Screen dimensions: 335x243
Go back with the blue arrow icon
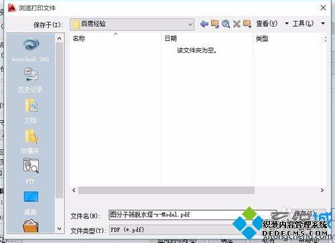tap(204, 23)
